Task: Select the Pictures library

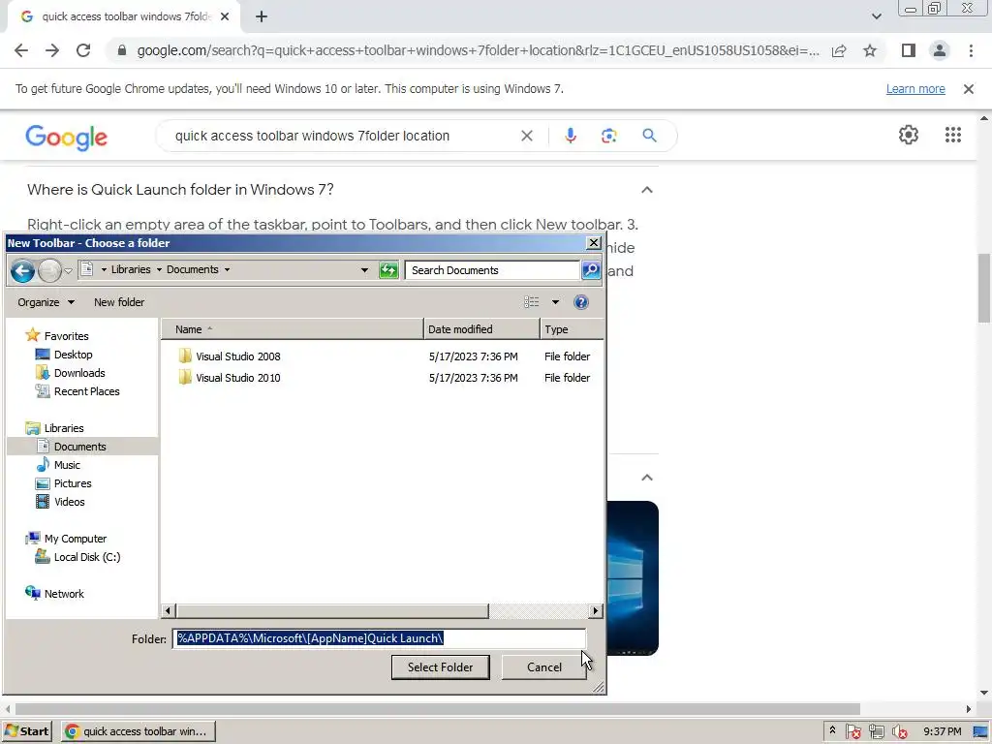Action: [72, 483]
